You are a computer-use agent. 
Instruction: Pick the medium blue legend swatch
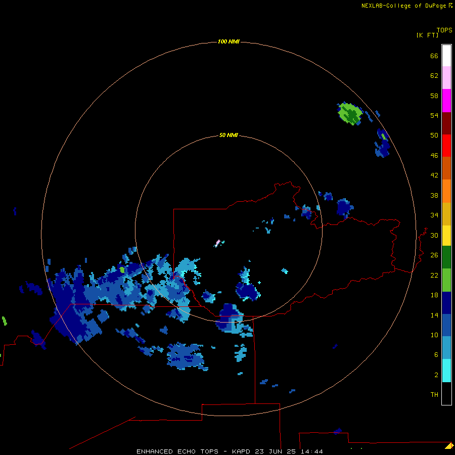(446, 325)
